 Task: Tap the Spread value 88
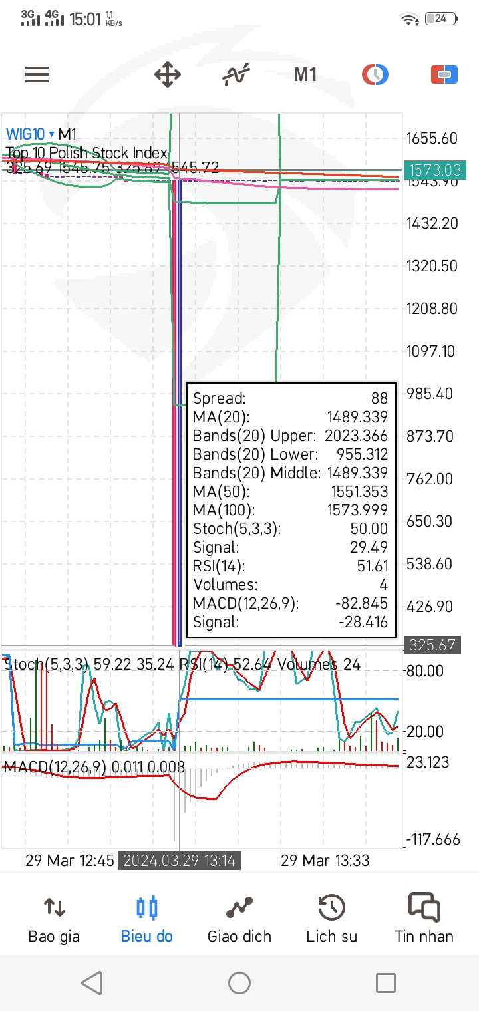pyautogui.click(x=379, y=398)
